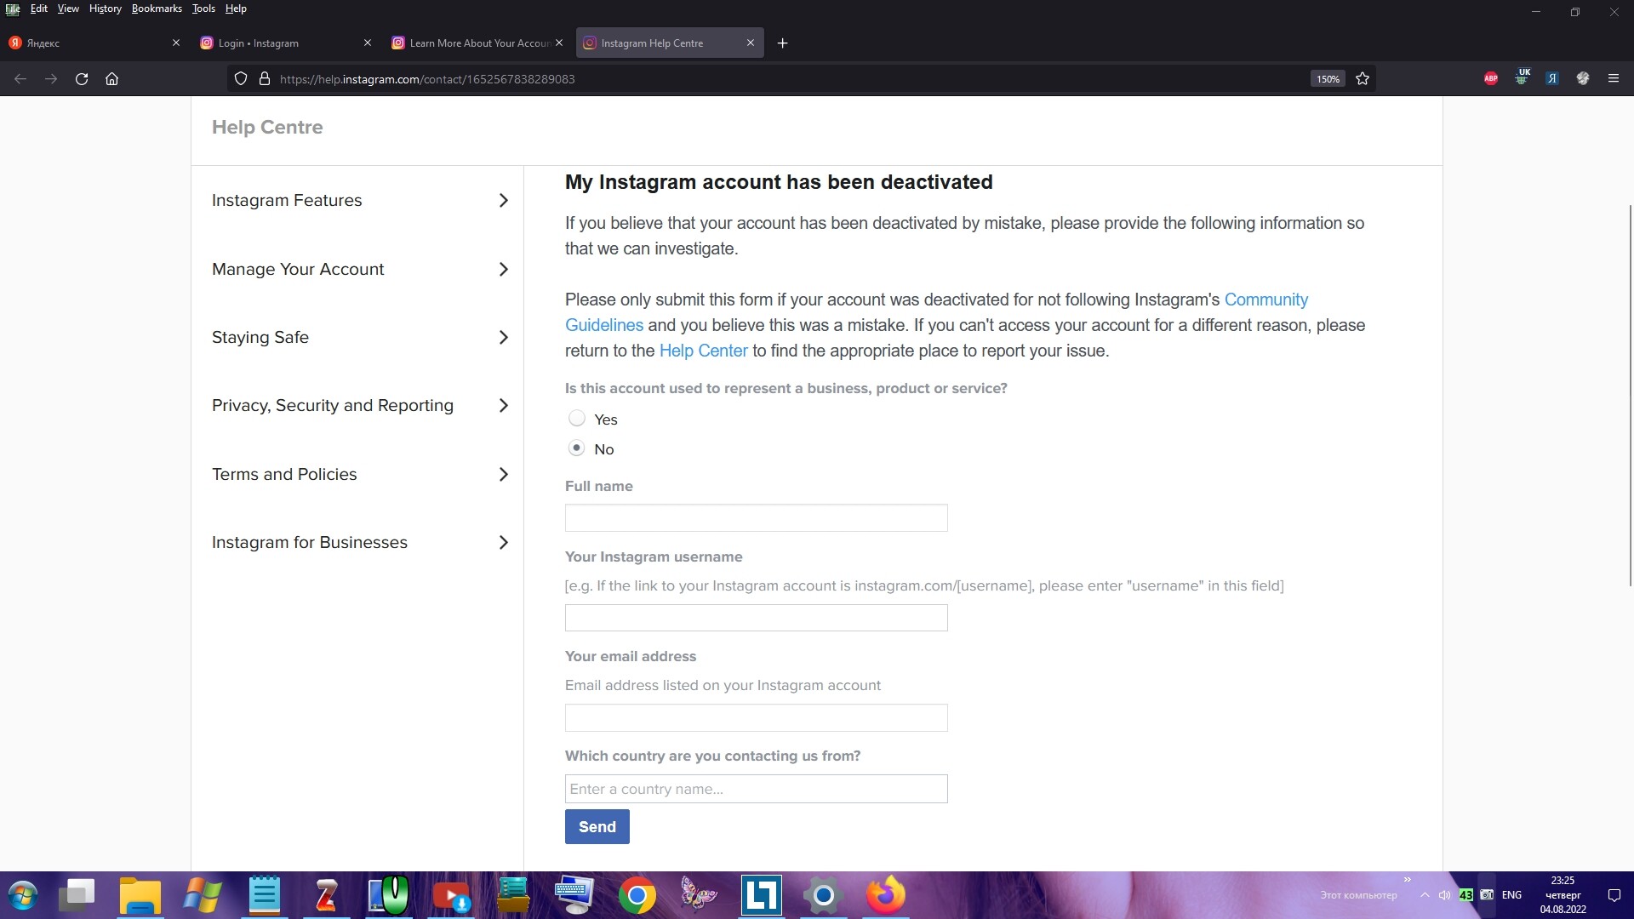This screenshot has width=1634, height=919.
Task: Close the Instagram Help Centre tab
Action: point(751,43)
